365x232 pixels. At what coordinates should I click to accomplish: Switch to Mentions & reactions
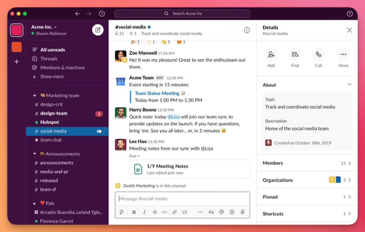(x=62, y=67)
